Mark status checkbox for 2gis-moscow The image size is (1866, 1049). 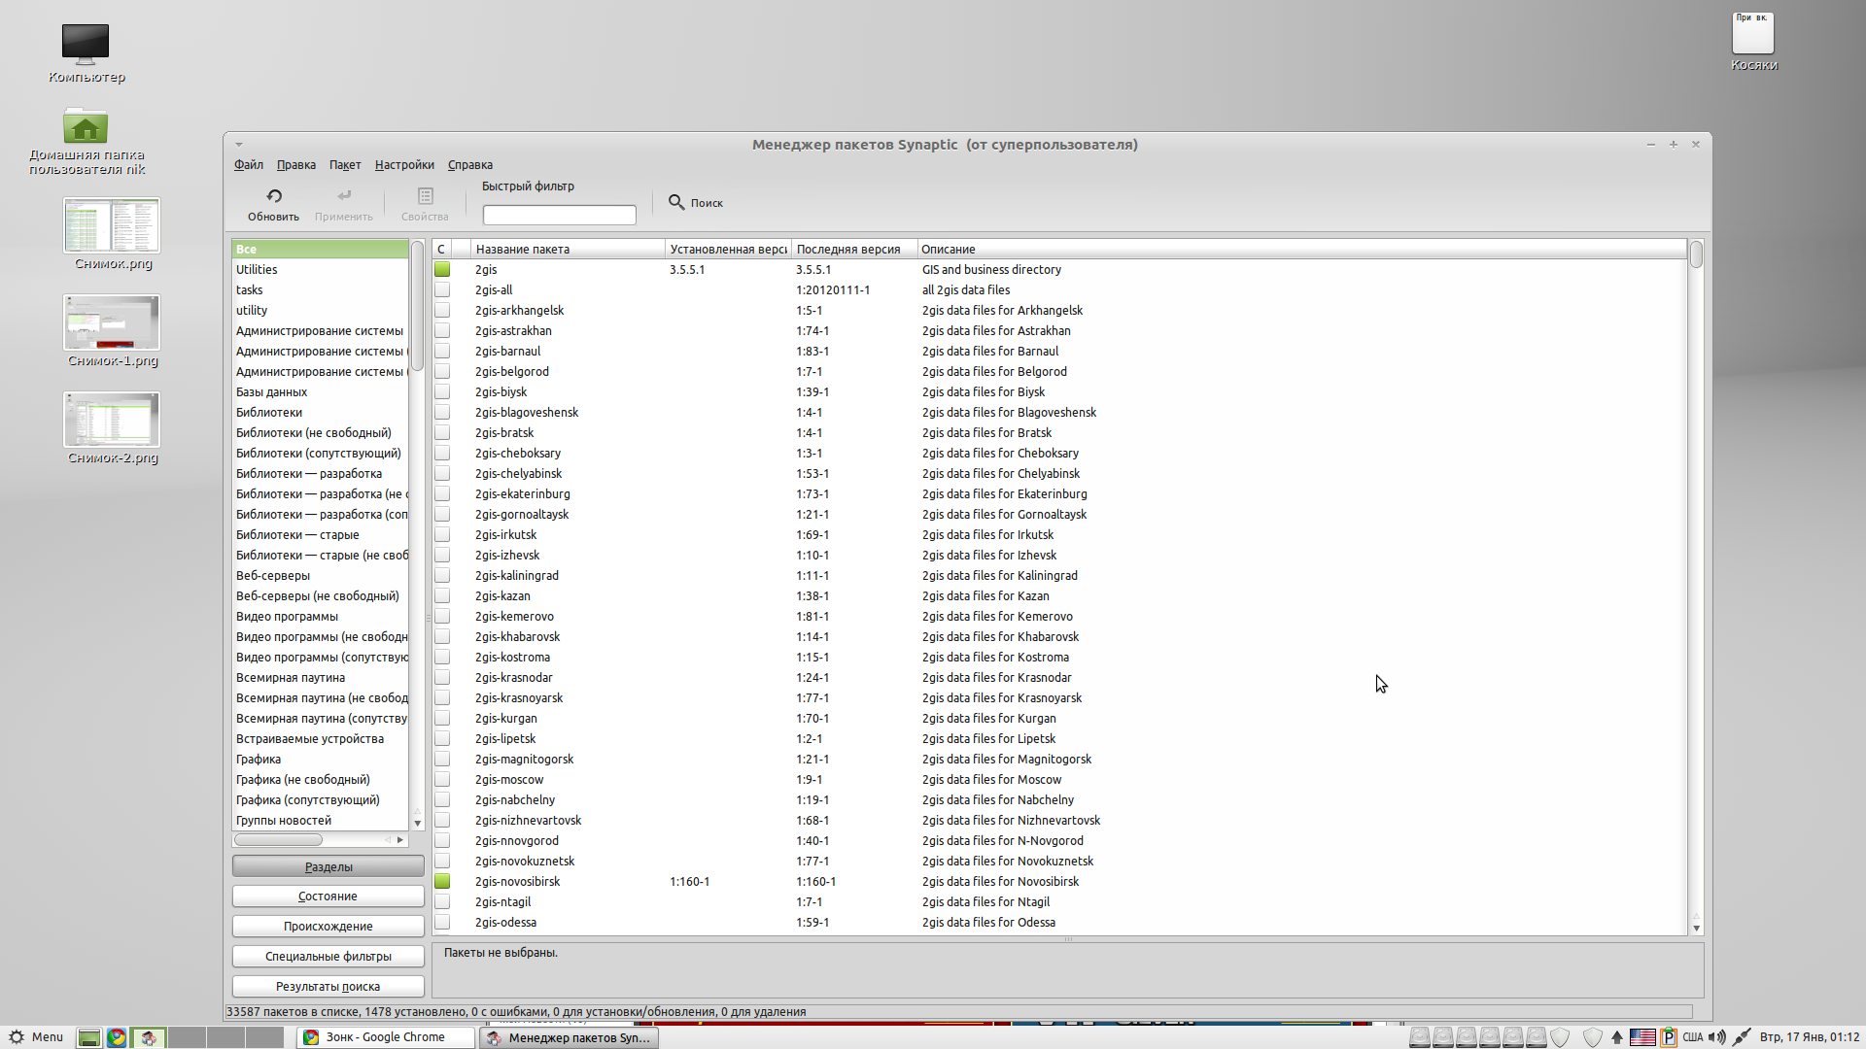pyautogui.click(x=442, y=779)
